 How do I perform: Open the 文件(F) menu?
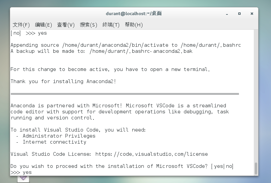pos(21,25)
